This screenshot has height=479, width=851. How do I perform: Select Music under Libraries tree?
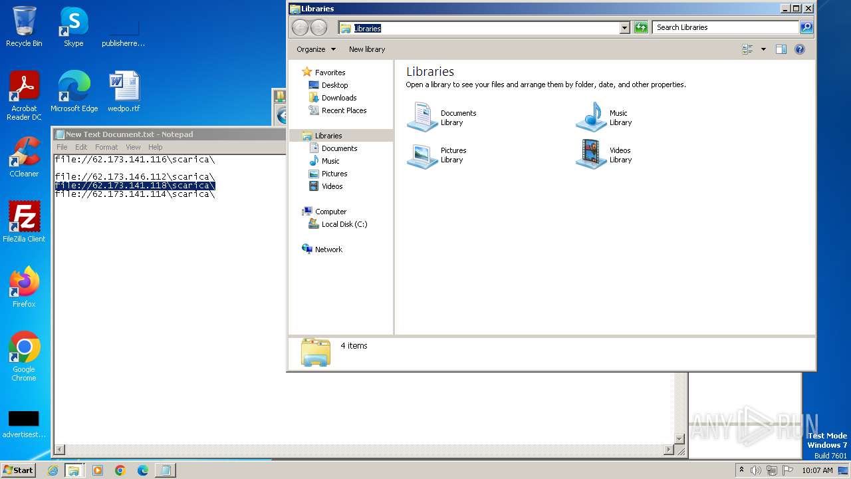[330, 161]
